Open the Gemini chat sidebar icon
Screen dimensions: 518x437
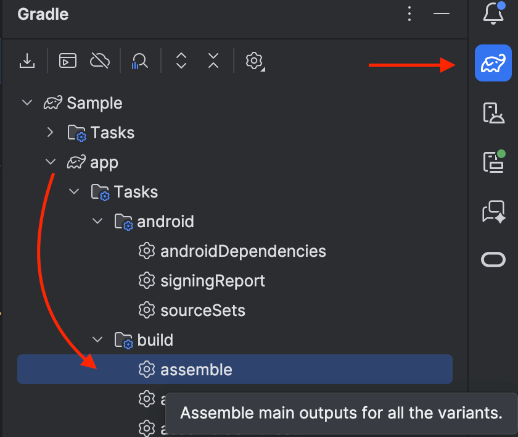(x=493, y=212)
